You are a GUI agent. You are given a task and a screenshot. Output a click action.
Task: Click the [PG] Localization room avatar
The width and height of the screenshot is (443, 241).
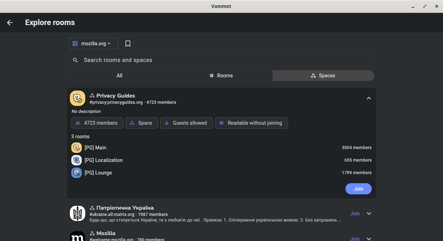click(x=77, y=160)
